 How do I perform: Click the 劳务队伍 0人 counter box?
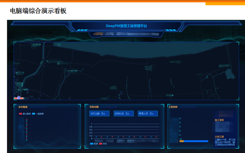pos(124,114)
